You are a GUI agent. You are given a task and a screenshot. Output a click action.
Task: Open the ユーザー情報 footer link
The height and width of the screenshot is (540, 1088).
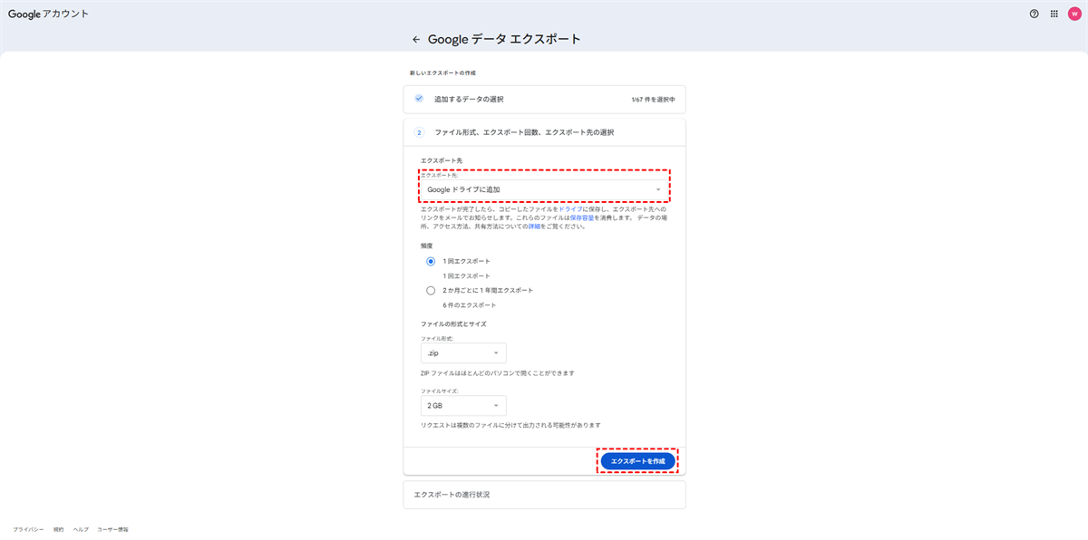(x=112, y=529)
